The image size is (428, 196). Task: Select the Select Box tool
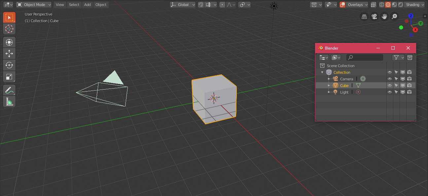(9, 18)
